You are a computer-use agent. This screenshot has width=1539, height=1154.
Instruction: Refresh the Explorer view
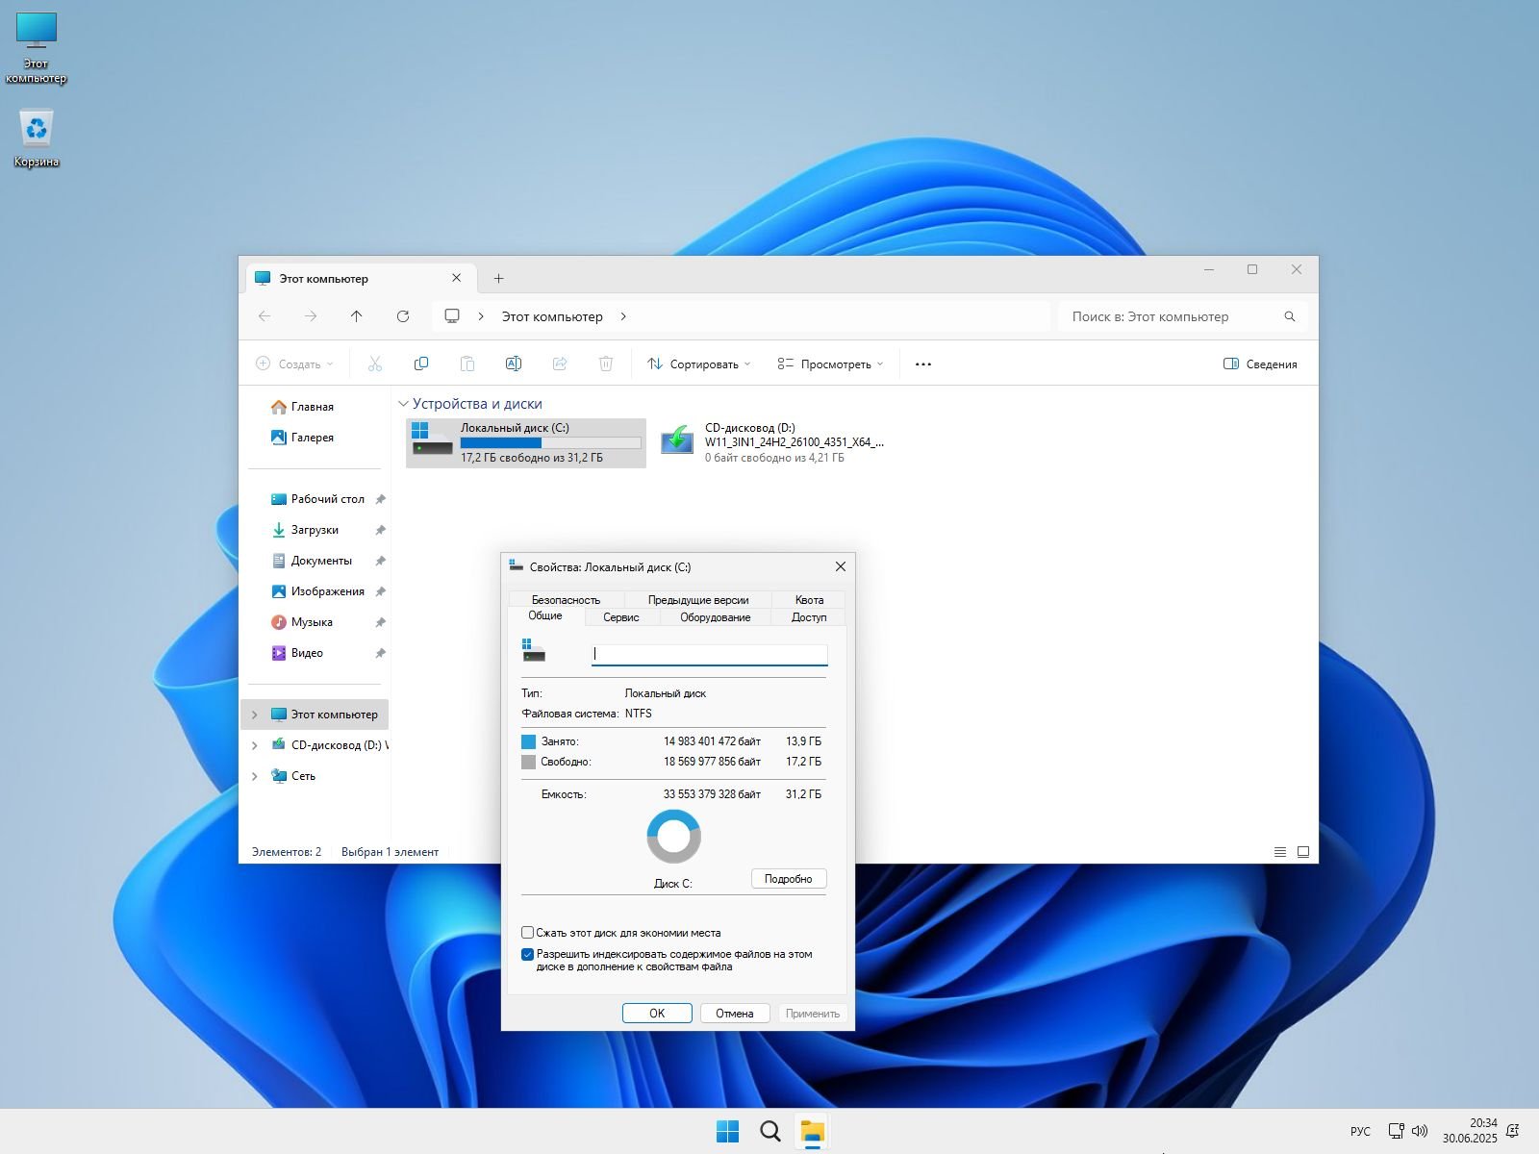[403, 316]
